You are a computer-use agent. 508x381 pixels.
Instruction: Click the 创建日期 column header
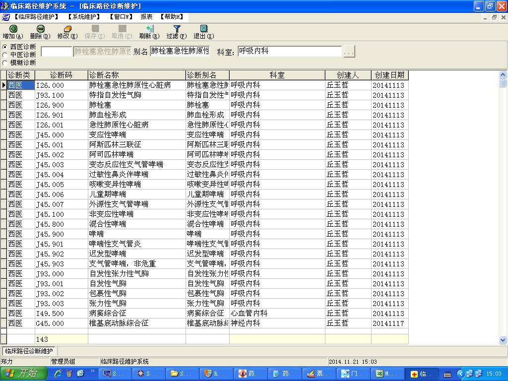[x=390, y=75]
